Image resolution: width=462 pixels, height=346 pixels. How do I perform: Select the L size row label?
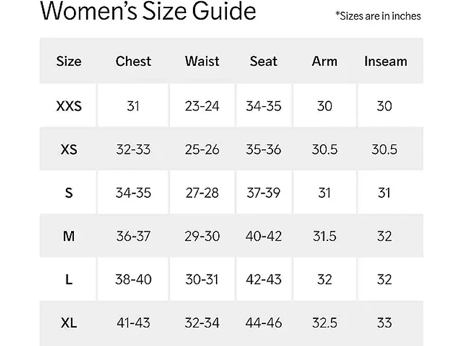click(69, 279)
